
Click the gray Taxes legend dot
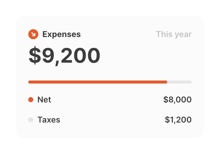[x=31, y=120]
